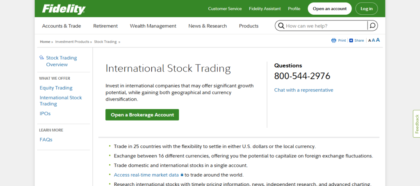This screenshot has height=186, width=420.
Task: Go to Customer Service
Action: [x=225, y=9]
